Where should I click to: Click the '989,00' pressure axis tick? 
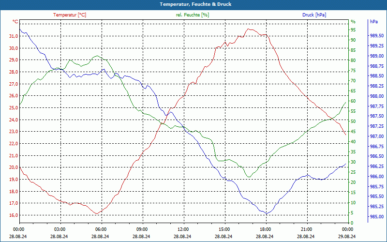click(377, 56)
